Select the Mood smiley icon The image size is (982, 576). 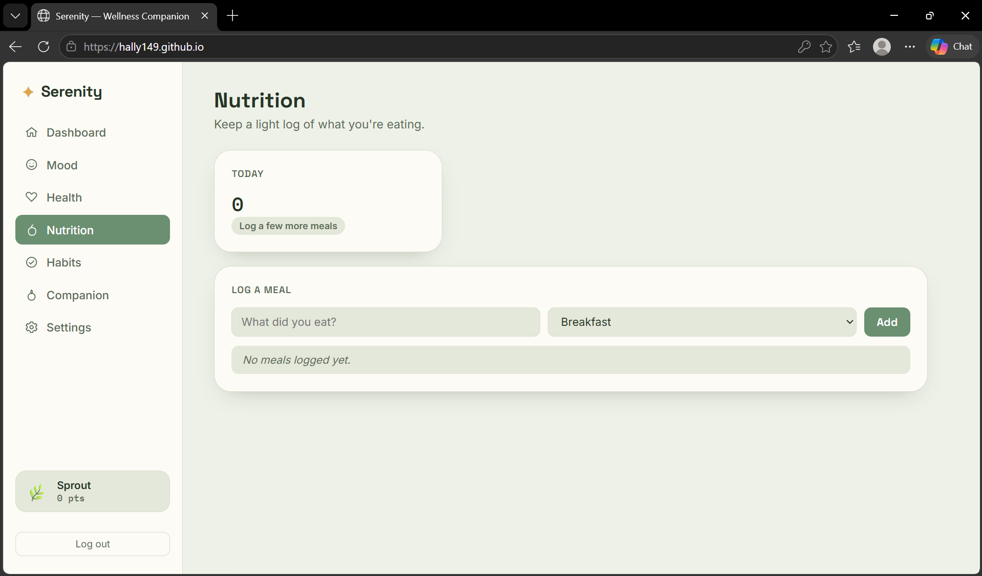32,165
